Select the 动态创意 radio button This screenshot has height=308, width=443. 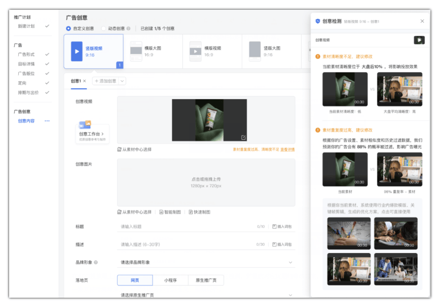point(103,29)
